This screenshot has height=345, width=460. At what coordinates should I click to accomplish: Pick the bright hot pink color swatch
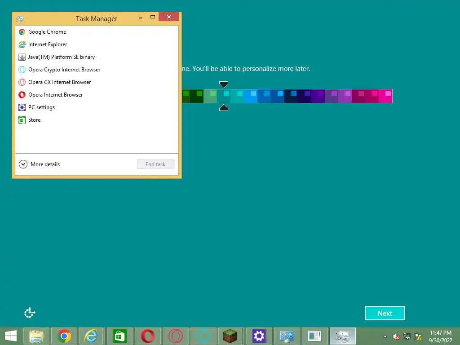[386, 96]
